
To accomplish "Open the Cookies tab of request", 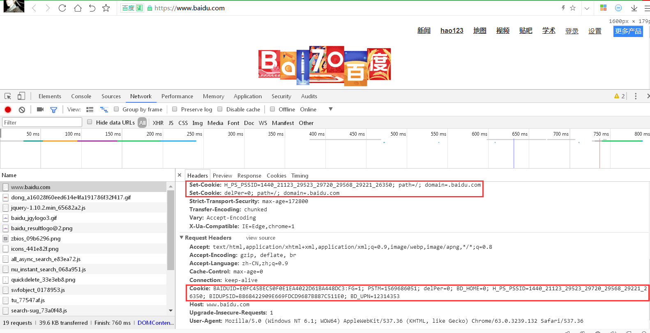I will tap(277, 176).
